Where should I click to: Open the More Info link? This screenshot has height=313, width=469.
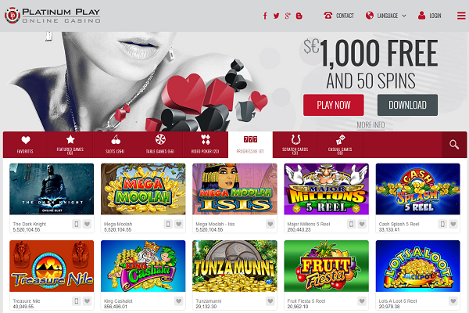(371, 125)
